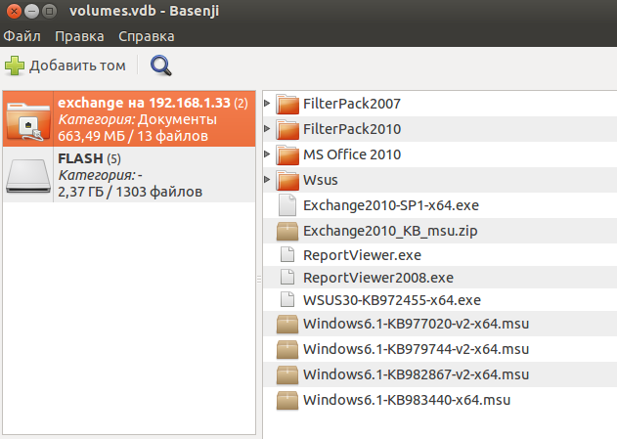The width and height of the screenshot is (617, 439).
Task: Select the FLASH volume entry
Action: coord(129,175)
